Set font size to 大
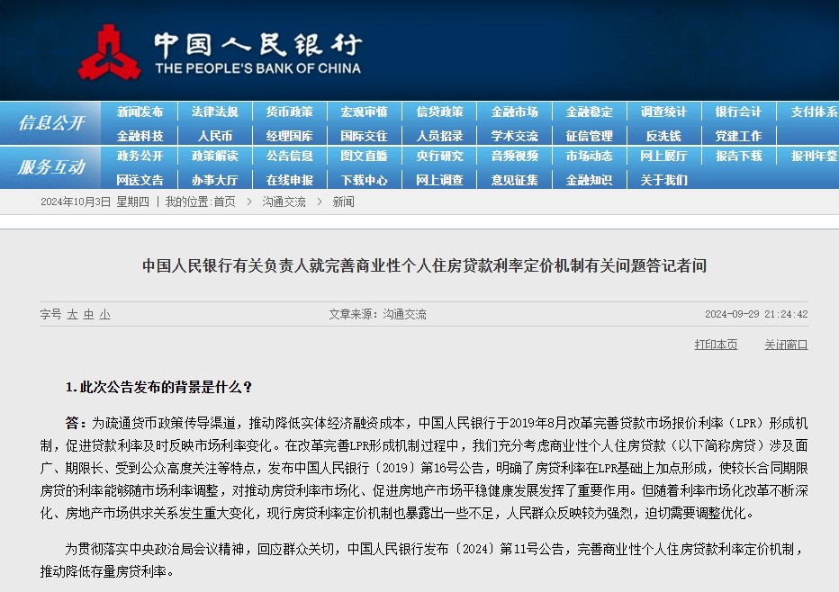The height and width of the screenshot is (592, 839). click(x=72, y=315)
